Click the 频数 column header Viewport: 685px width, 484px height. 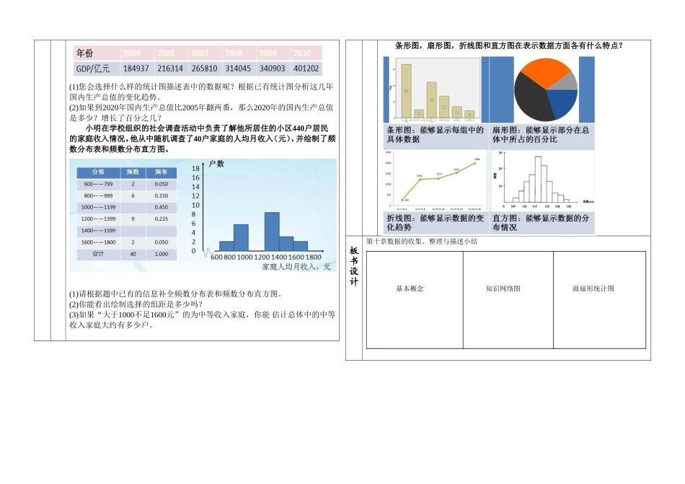[x=133, y=172]
